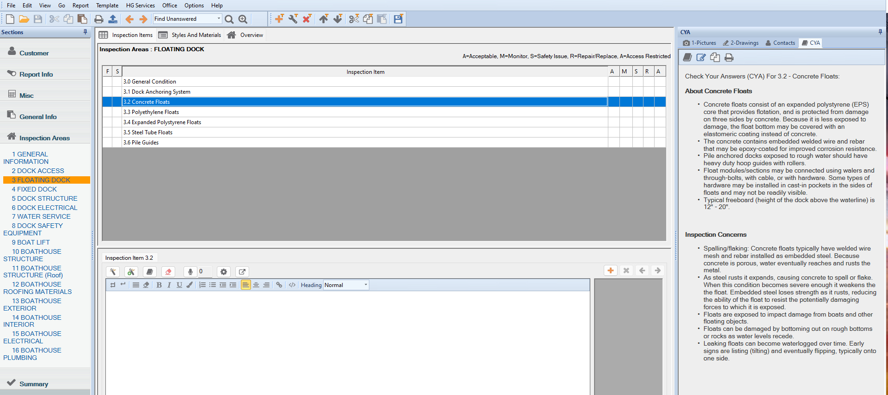
Task: Toggle underline formatting in editor
Action: click(x=179, y=285)
